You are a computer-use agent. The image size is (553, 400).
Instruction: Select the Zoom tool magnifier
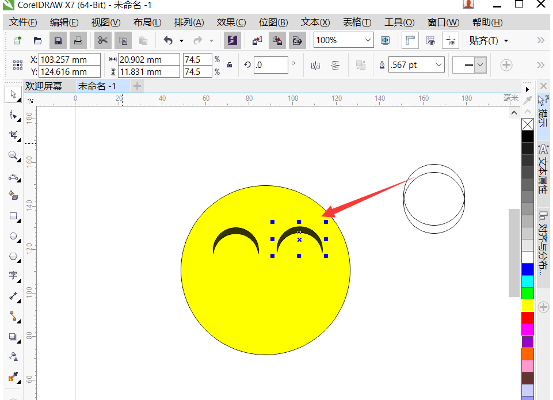[x=13, y=155]
